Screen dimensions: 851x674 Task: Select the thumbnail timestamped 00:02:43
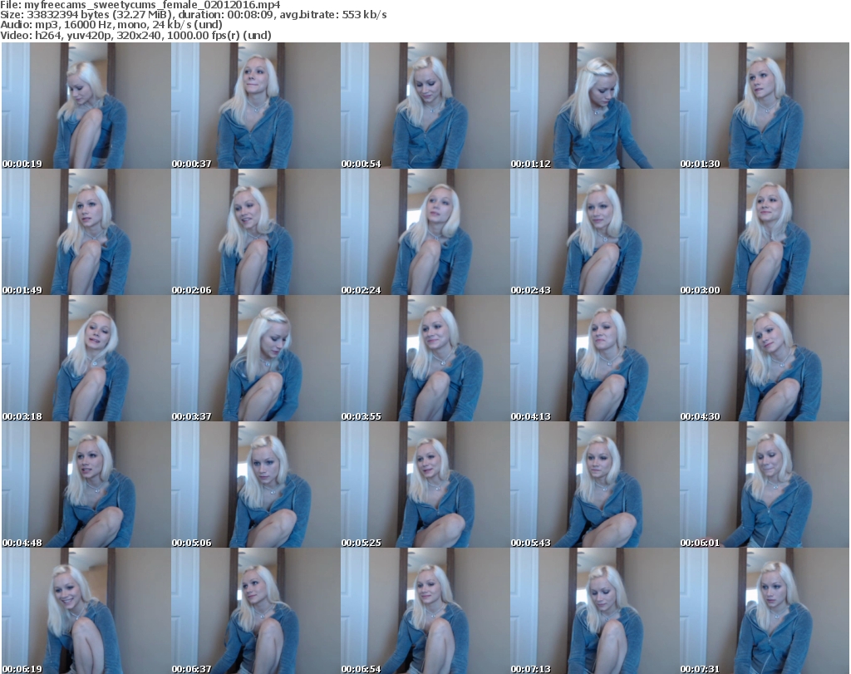pyautogui.click(x=594, y=232)
